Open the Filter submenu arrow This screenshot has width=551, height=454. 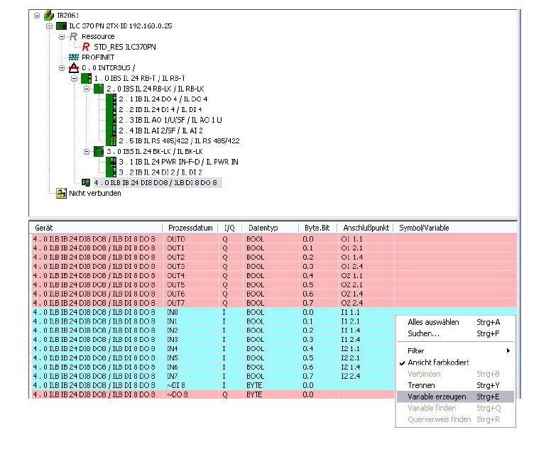[x=508, y=351]
